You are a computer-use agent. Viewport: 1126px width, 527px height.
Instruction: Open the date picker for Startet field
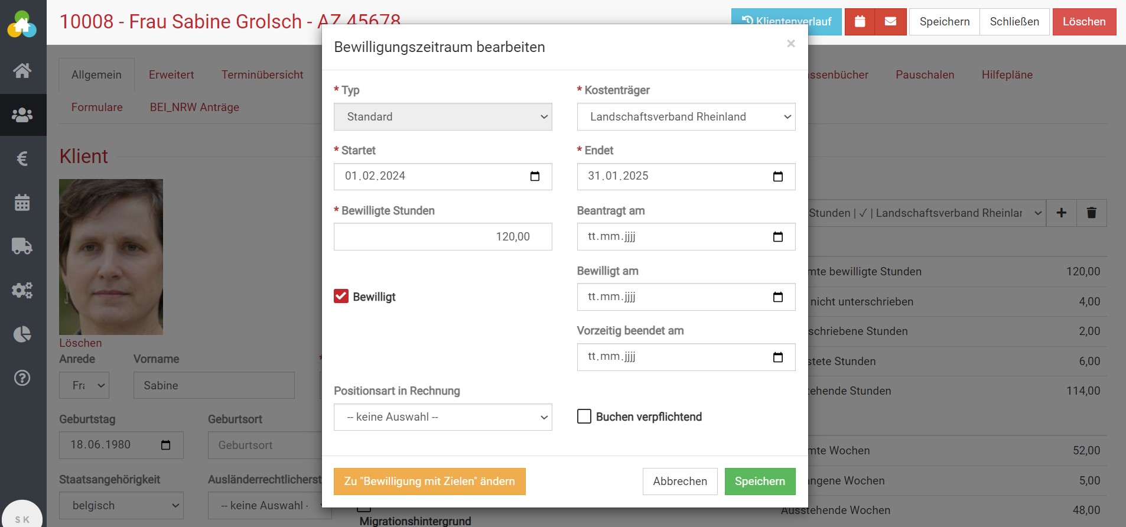pyautogui.click(x=535, y=177)
